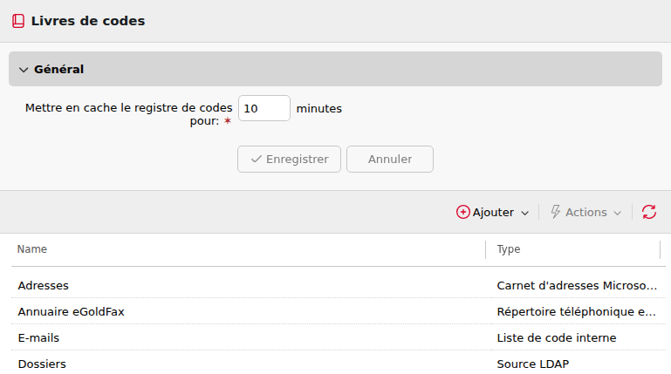This screenshot has width=671, height=374.
Task: Click the refresh list icon
Action: [648, 212]
